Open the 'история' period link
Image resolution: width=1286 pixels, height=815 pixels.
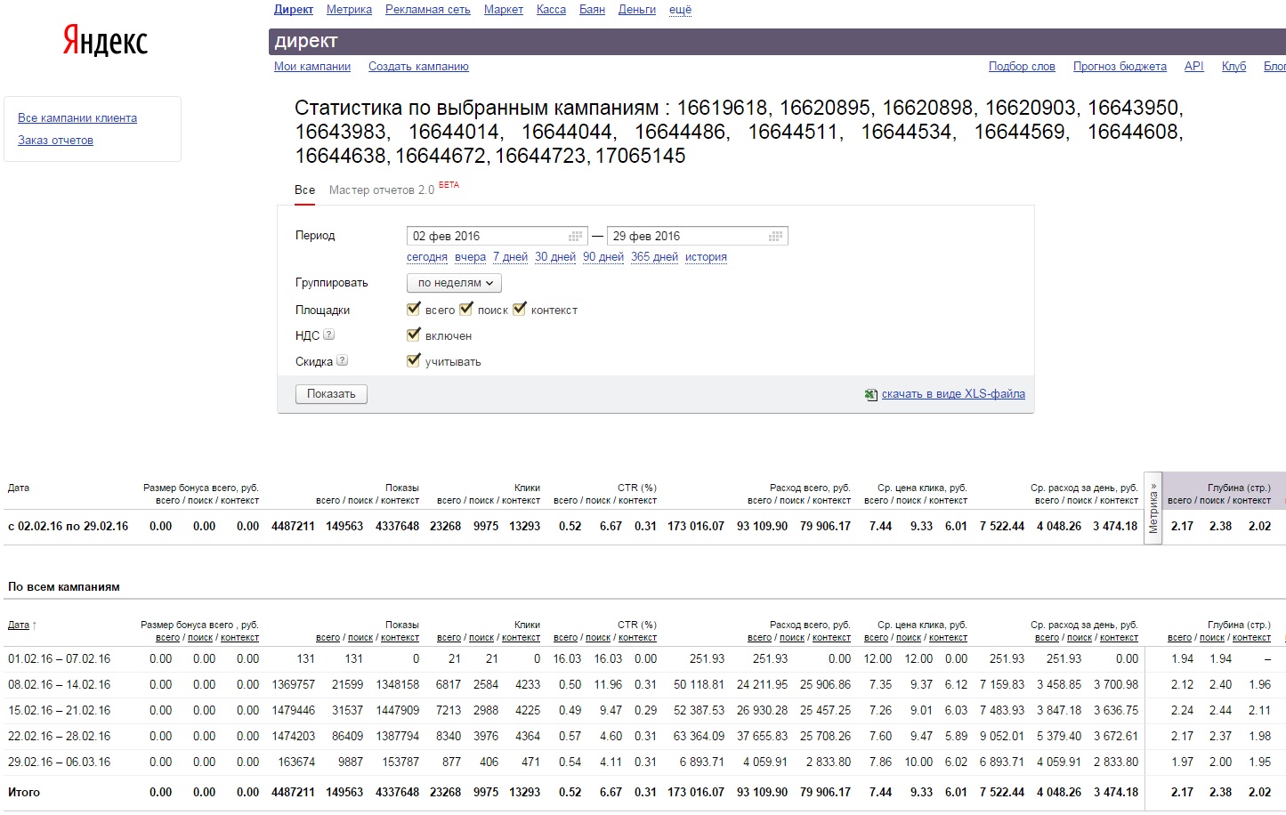(706, 257)
